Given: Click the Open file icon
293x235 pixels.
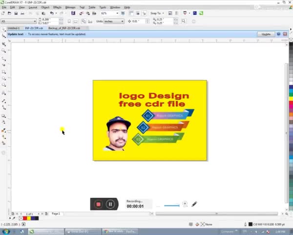Looking at the screenshot, I should coord(9,13).
